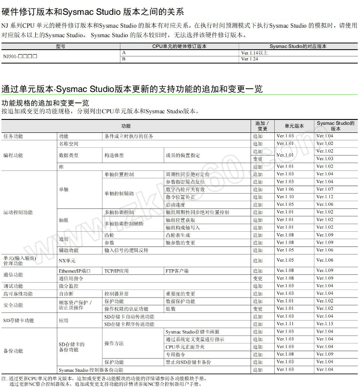The width and height of the screenshot is (358, 391).
Task: Click the '单轴控制辅助' cell
Action: click(x=119, y=194)
